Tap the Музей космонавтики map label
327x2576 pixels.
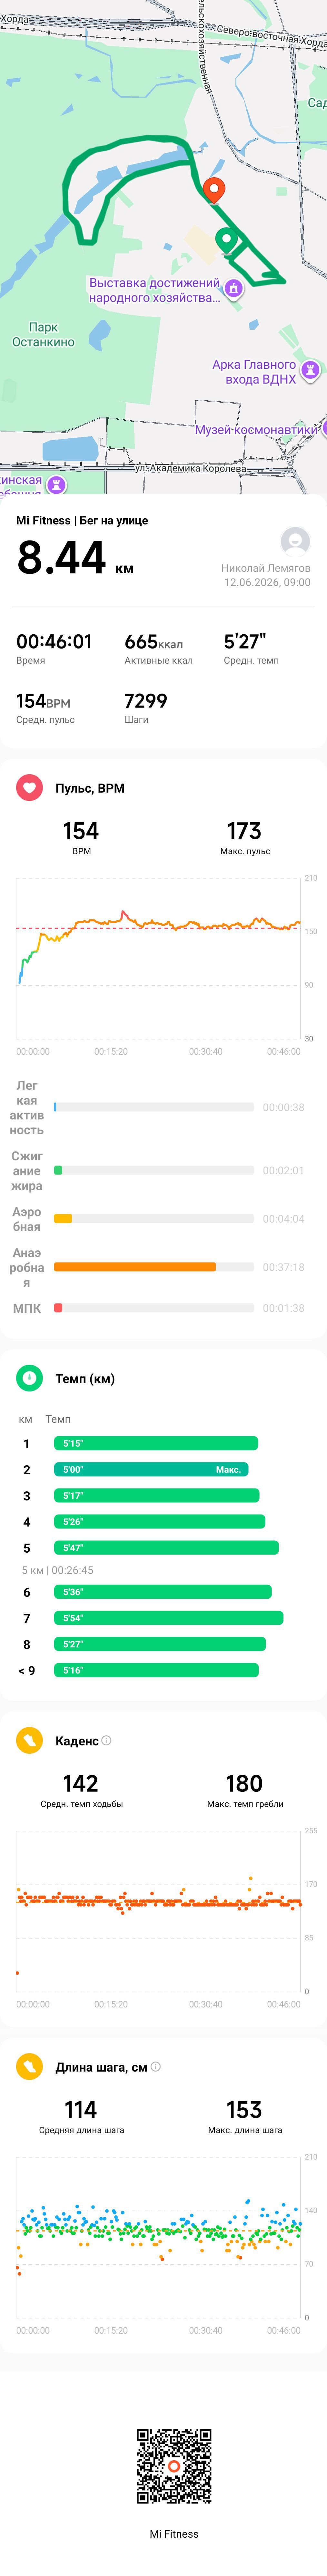coord(256,430)
